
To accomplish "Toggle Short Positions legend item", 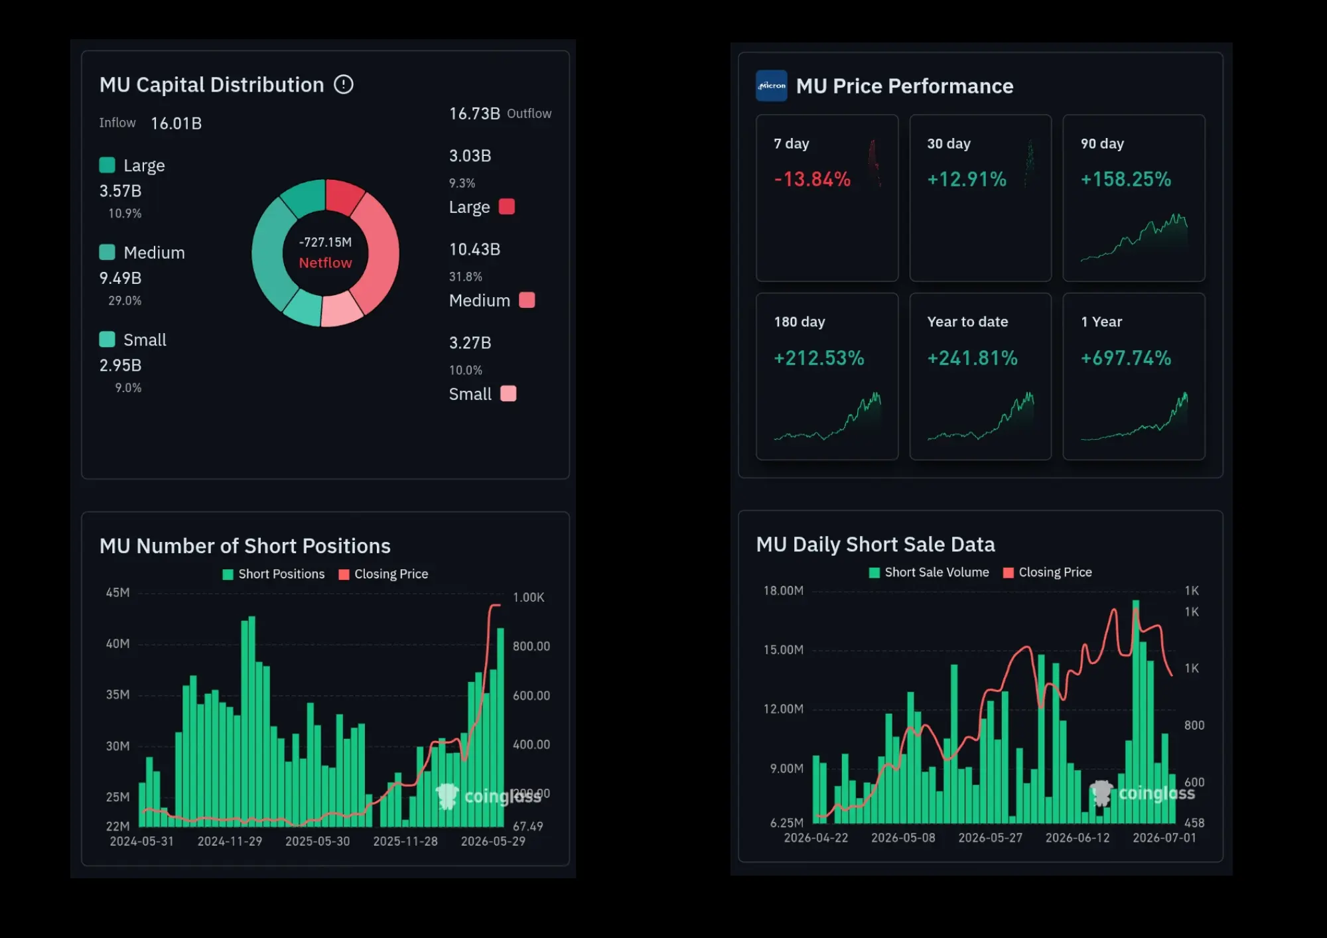I will point(274,574).
